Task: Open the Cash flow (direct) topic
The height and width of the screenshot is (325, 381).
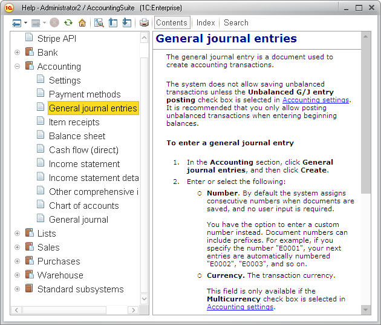Action: (84, 150)
